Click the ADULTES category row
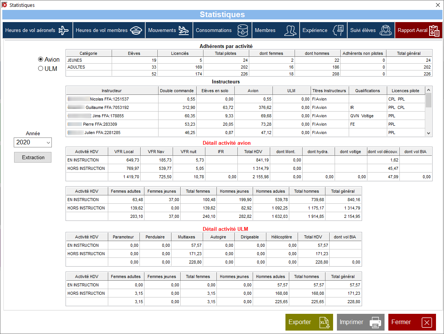The width and height of the screenshot is (444, 334). click(249, 67)
